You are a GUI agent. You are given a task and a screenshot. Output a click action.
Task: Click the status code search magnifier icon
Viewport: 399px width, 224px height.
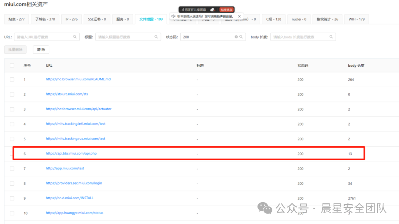241,37
